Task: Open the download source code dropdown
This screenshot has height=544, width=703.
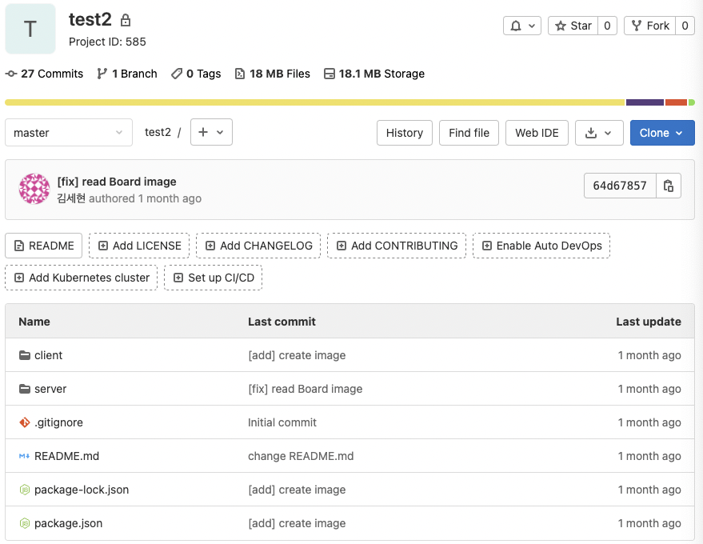Action: (599, 133)
